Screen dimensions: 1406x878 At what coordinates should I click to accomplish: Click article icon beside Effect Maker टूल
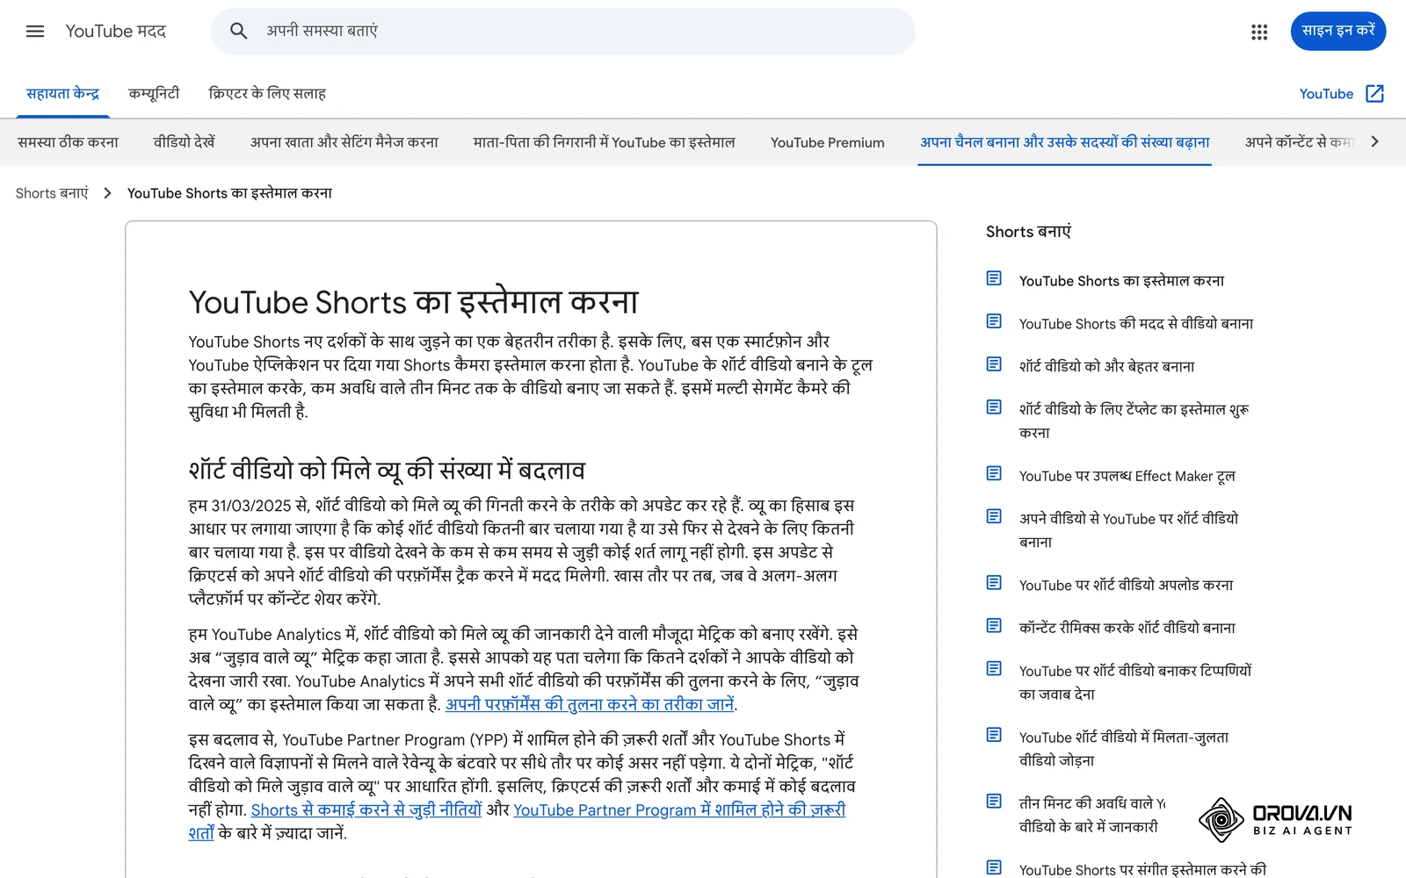coord(994,473)
